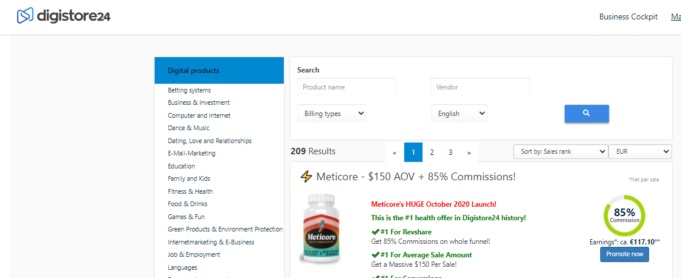Open the Job & Employment category

194,254
